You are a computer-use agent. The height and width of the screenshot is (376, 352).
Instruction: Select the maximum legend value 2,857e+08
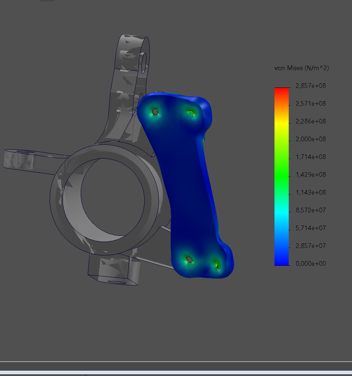311,86
